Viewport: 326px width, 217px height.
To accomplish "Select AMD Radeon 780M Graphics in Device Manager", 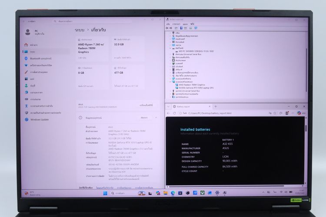I will [192, 85].
